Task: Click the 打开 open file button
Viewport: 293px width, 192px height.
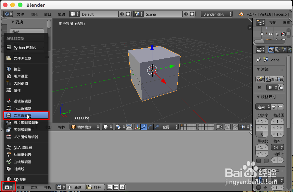Action: (x=95, y=187)
